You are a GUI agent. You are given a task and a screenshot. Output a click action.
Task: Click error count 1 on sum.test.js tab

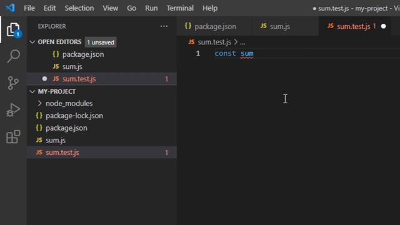[x=374, y=26]
